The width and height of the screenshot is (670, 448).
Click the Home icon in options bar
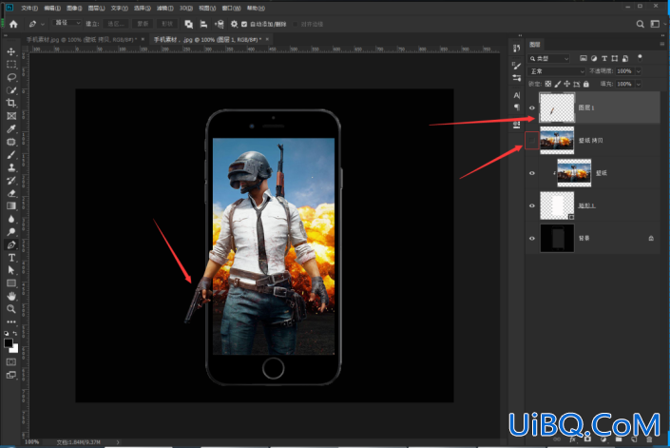coord(13,24)
